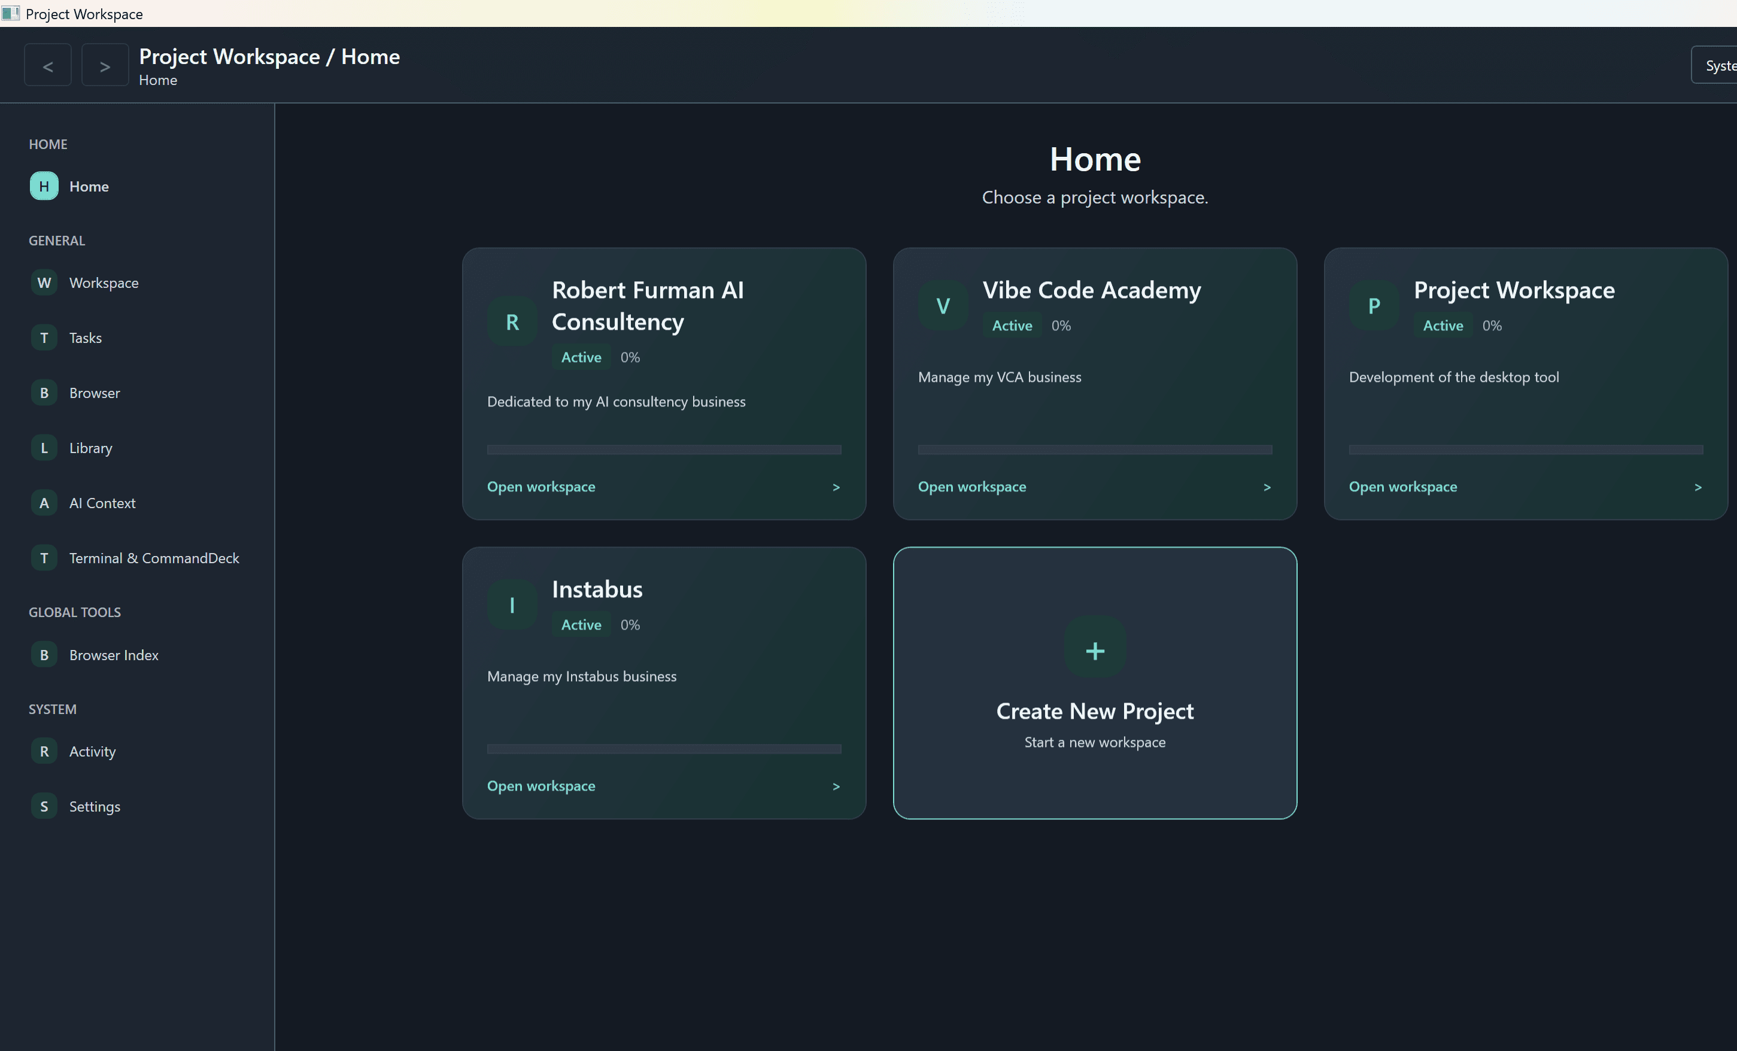The height and width of the screenshot is (1051, 1737).
Task: Click the Project Workspace card progress bar
Action: 1526,449
